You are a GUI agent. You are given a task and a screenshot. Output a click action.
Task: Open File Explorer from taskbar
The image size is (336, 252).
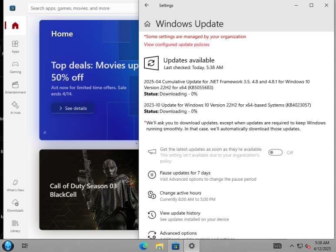click(x=160, y=246)
